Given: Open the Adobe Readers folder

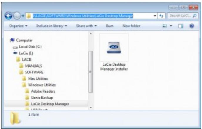Looking at the screenshot, I should pos(43,91).
